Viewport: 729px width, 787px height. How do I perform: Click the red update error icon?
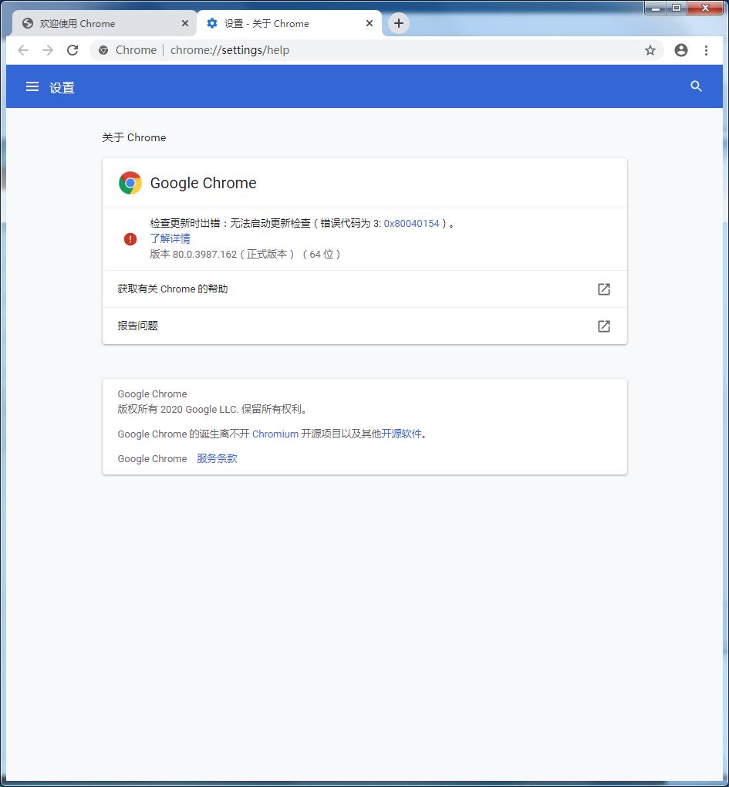[x=130, y=239]
